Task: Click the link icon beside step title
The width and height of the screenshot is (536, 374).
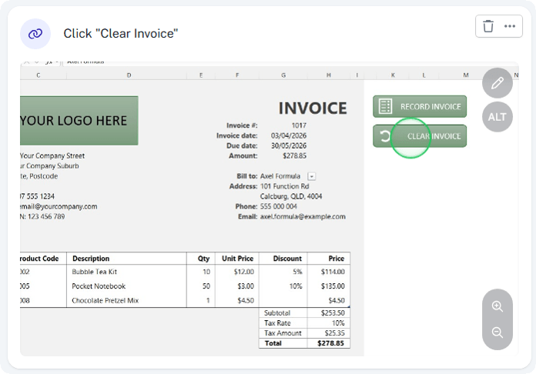Action: [x=35, y=34]
